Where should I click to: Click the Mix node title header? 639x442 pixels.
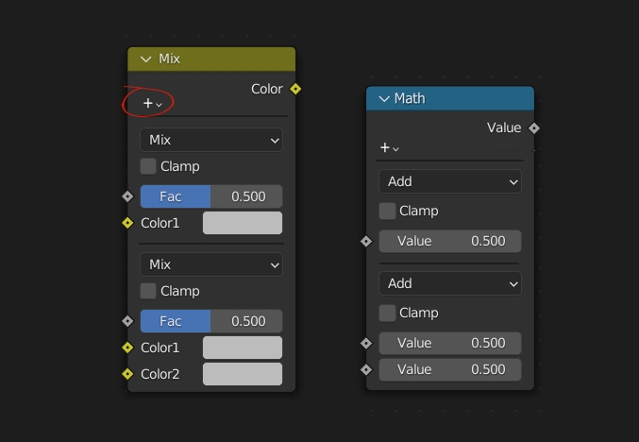click(211, 59)
